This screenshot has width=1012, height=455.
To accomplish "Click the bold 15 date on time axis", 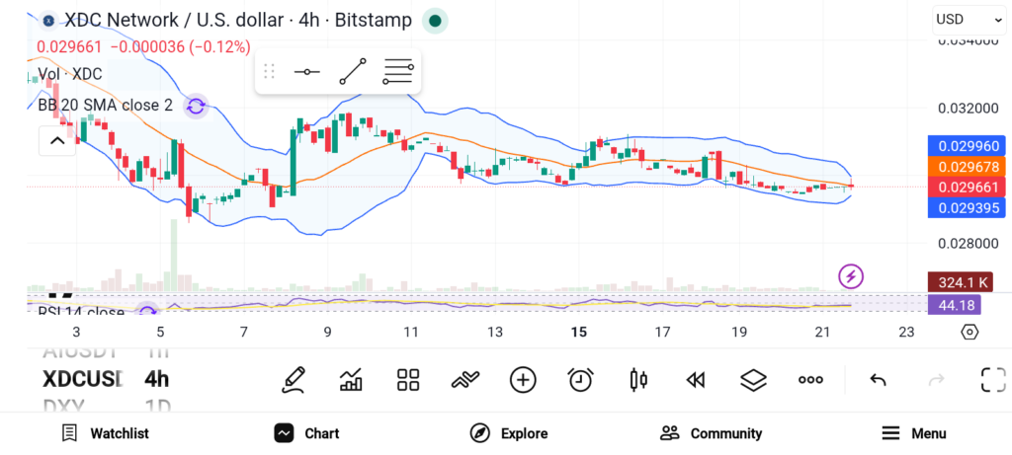I will (x=579, y=332).
